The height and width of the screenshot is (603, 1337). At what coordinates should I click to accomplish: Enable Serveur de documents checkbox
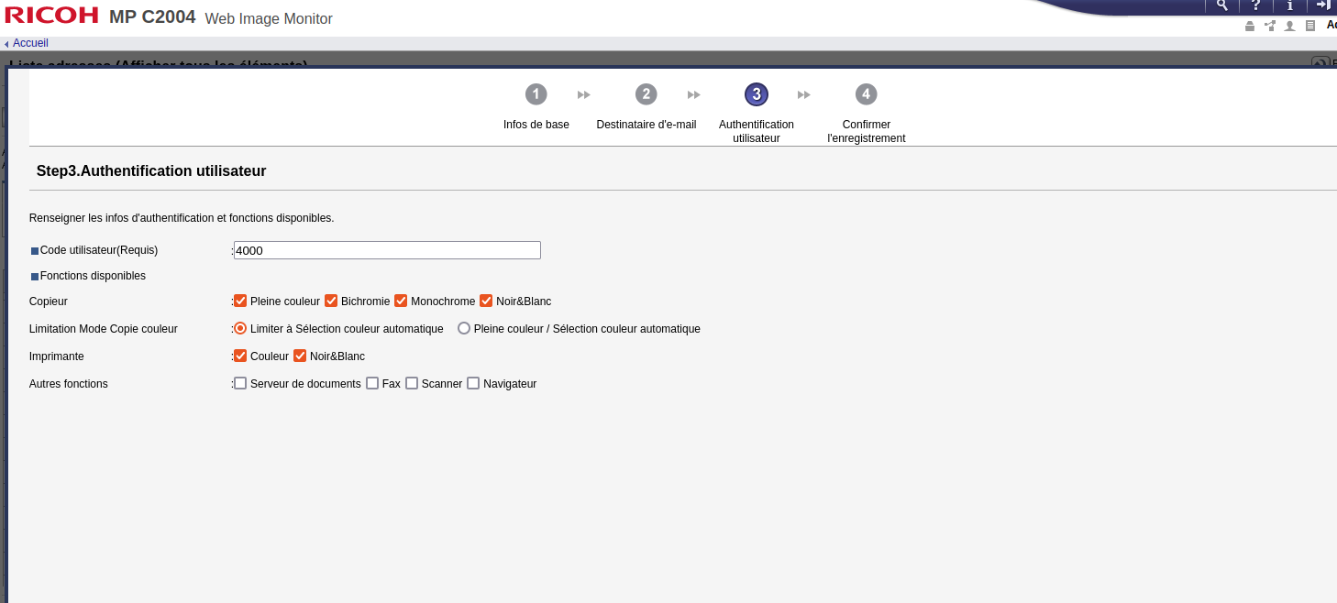click(x=240, y=383)
